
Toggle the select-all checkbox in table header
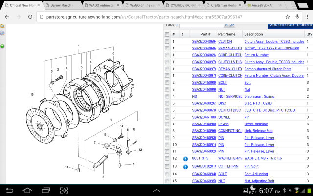[x=167, y=34]
